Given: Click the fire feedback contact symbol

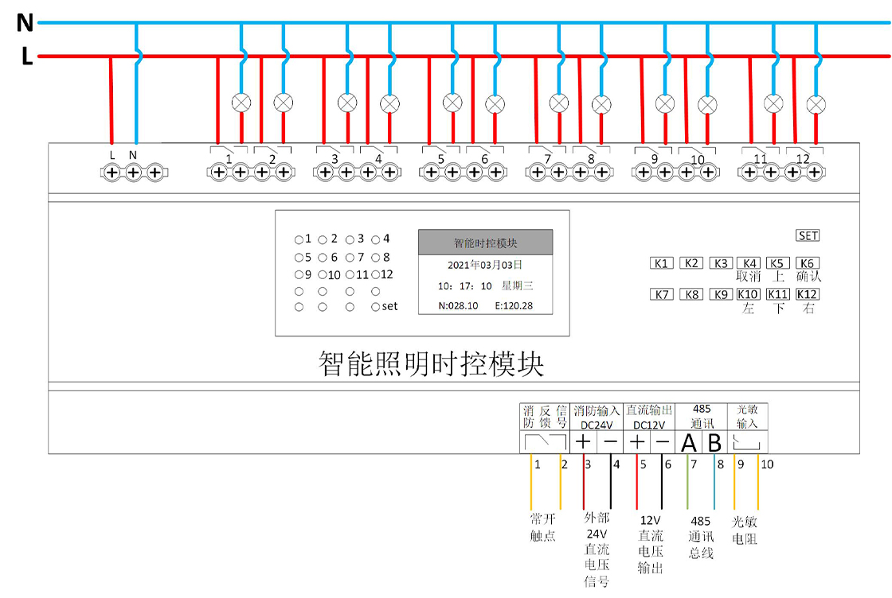Looking at the screenshot, I should 545,441.
